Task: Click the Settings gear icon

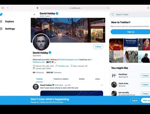Action: click(x=1, y=29)
